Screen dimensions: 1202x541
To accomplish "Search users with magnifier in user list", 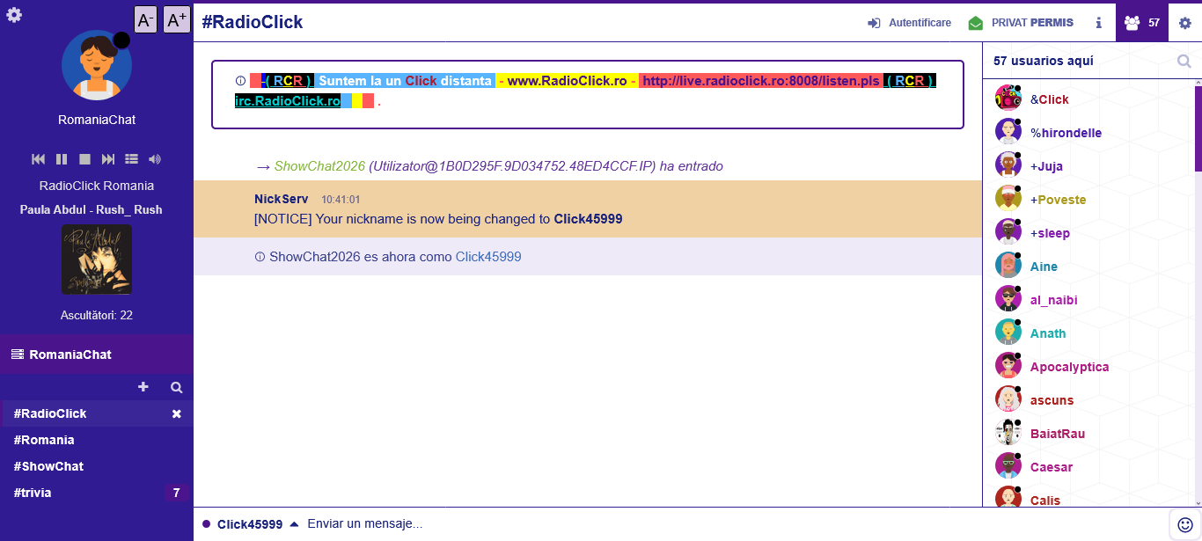I will pos(1184,61).
